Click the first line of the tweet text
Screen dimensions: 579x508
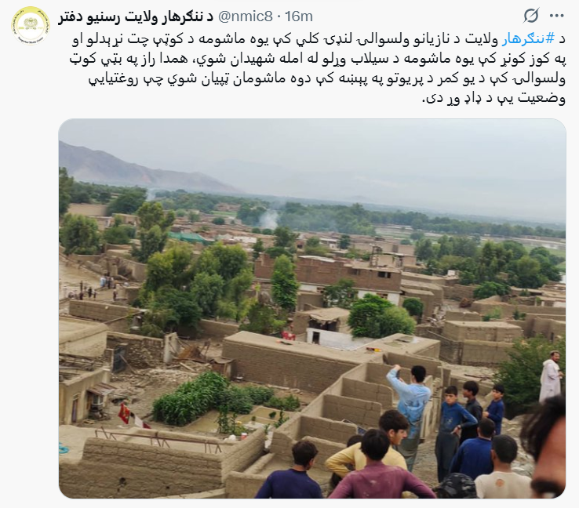pyautogui.click(x=319, y=39)
